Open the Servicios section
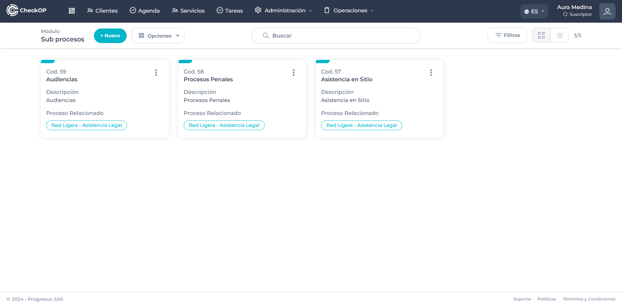 point(188,11)
